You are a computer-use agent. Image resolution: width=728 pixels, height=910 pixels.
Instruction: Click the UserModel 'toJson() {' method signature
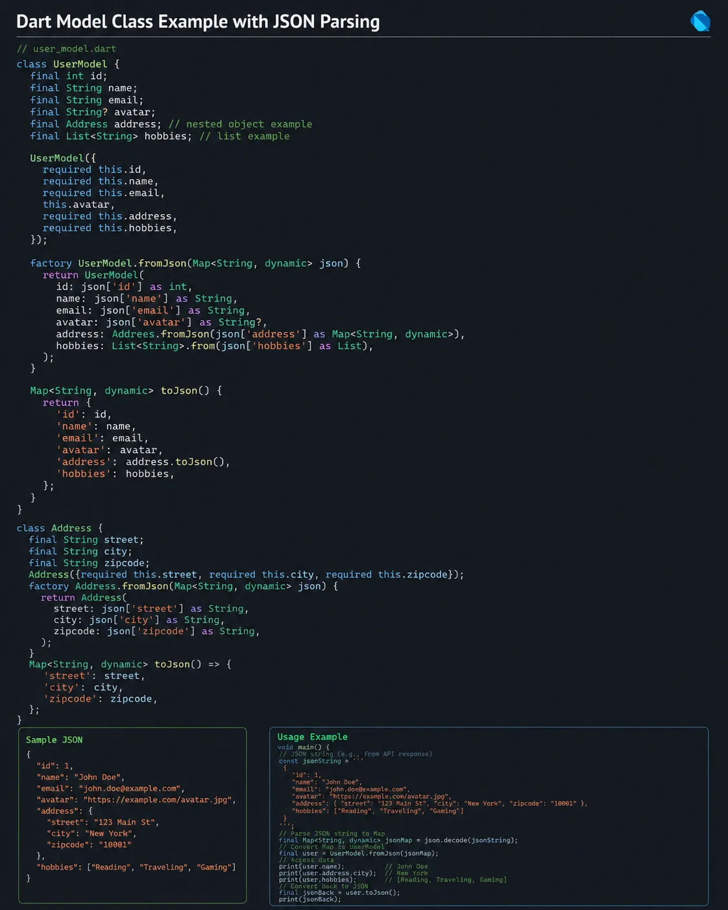[x=126, y=391]
